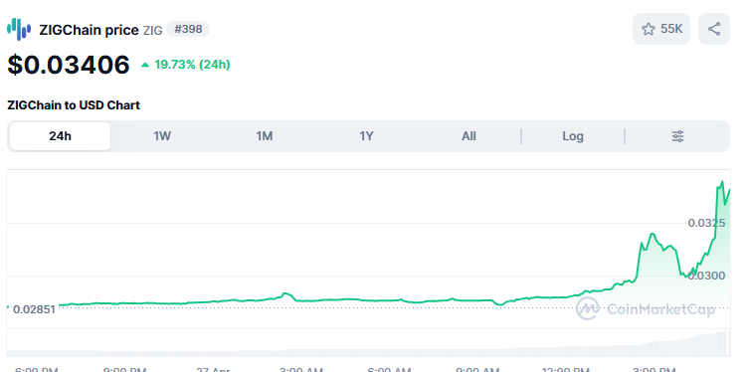Click the ZIGChain to USD Chart heading

coord(74,105)
